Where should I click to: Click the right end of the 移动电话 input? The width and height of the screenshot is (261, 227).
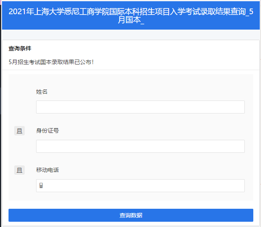[239, 186]
